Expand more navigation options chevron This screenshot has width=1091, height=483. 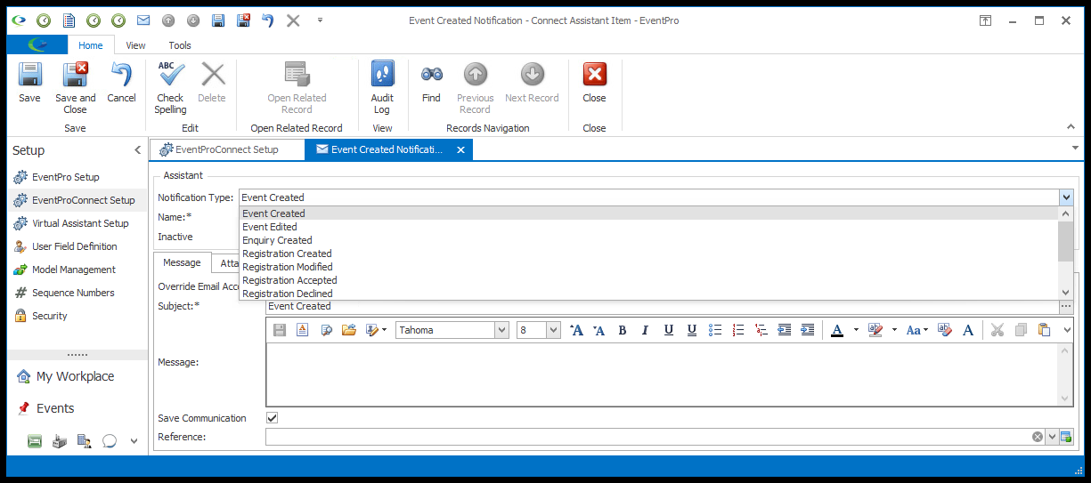click(x=134, y=440)
